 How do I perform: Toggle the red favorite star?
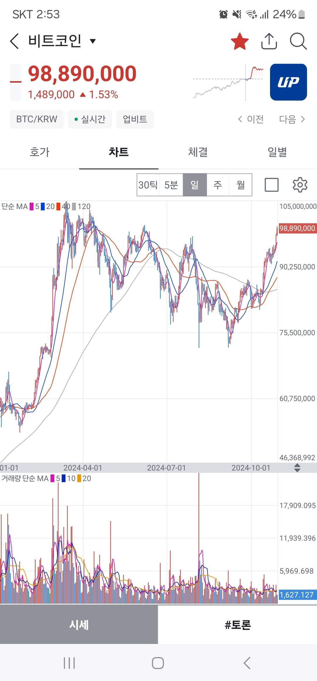(240, 41)
